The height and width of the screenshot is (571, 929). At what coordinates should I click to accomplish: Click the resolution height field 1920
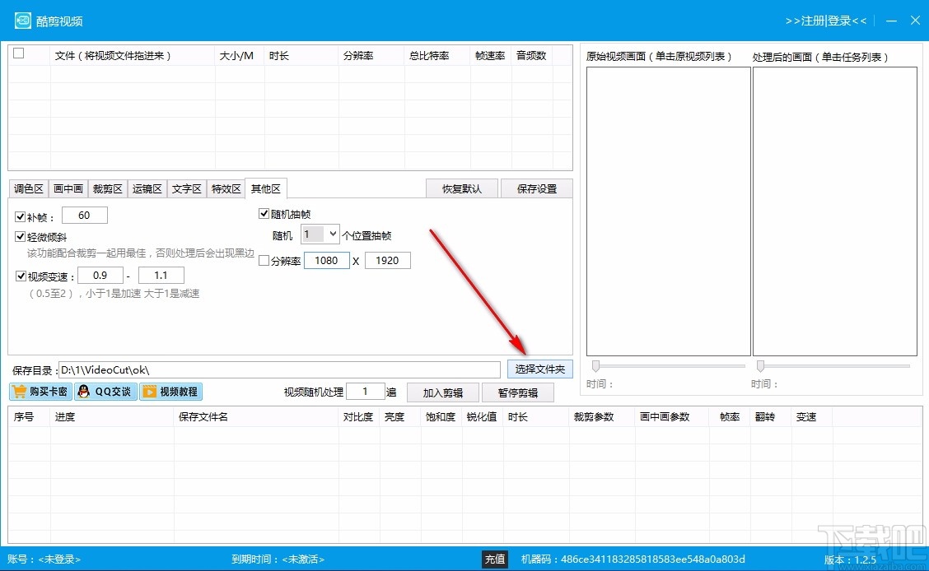(x=387, y=260)
